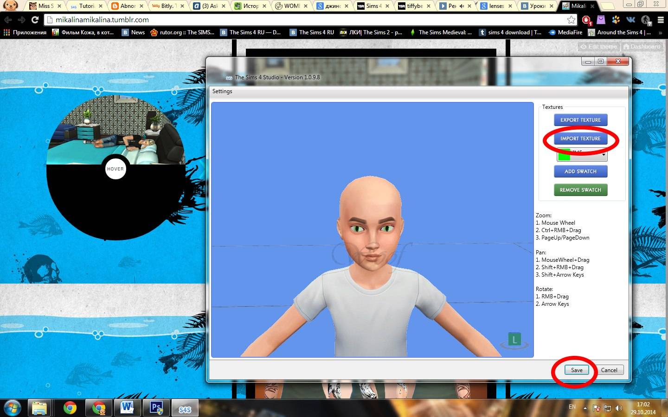Remove the current swatch

click(x=580, y=190)
